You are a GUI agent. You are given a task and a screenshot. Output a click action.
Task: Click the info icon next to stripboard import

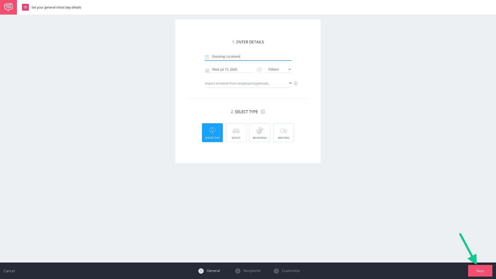[x=296, y=83]
